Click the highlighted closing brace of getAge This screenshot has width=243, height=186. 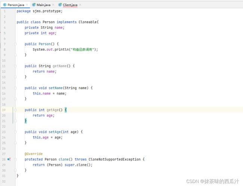[25, 121]
